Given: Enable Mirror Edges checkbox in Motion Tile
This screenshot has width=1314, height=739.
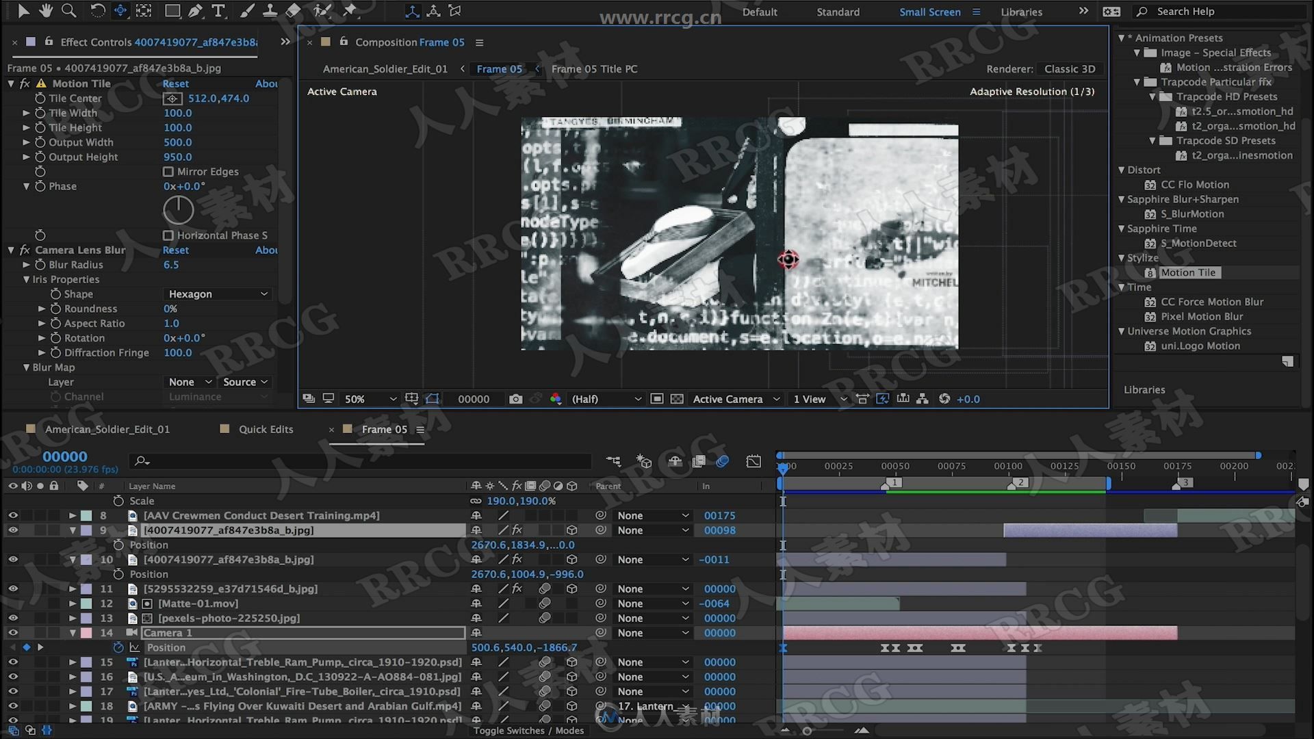Looking at the screenshot, I should tap(168, 170).
